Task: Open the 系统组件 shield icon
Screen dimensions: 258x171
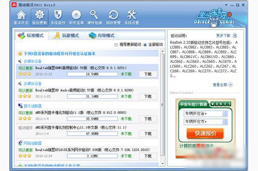Action: coord(58,17)
